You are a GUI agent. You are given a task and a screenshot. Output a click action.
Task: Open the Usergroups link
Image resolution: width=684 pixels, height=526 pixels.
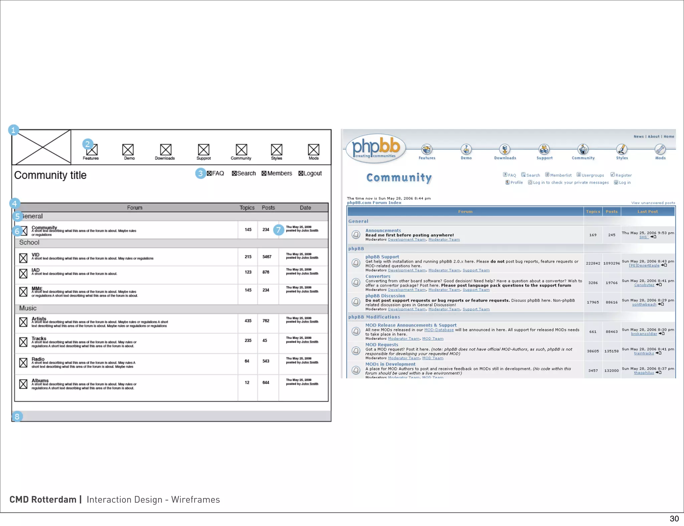pyautogui.click(x=590, y=175)
